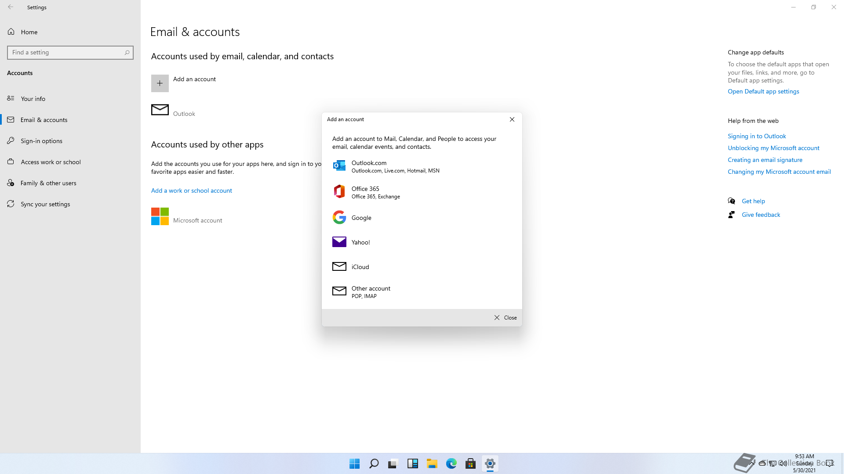Choose the iCloud envelope icon
Screen dimensions: 844x474
pyautogui.click(x=339, y=266)
